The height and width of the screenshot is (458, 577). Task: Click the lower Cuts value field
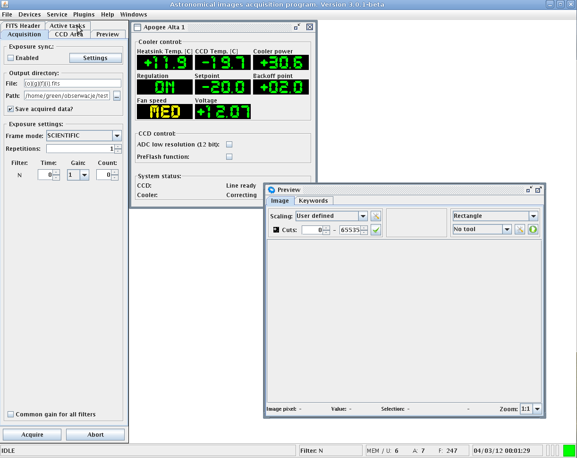click(312, 230)
